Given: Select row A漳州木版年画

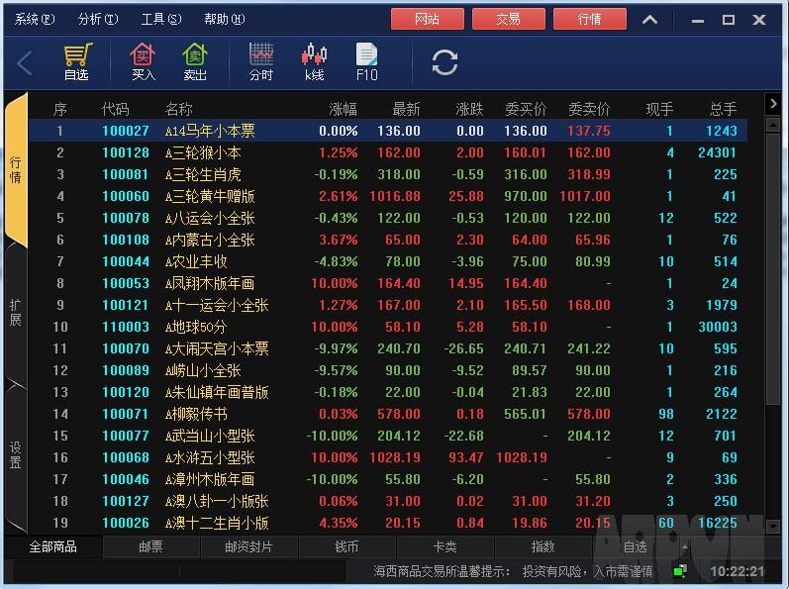Looking at the screenshot, I should pyautogui.click(x=388, y=479).
